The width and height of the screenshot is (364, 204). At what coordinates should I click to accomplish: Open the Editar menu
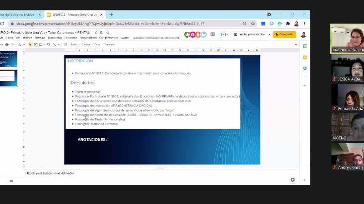coord(9,38)
